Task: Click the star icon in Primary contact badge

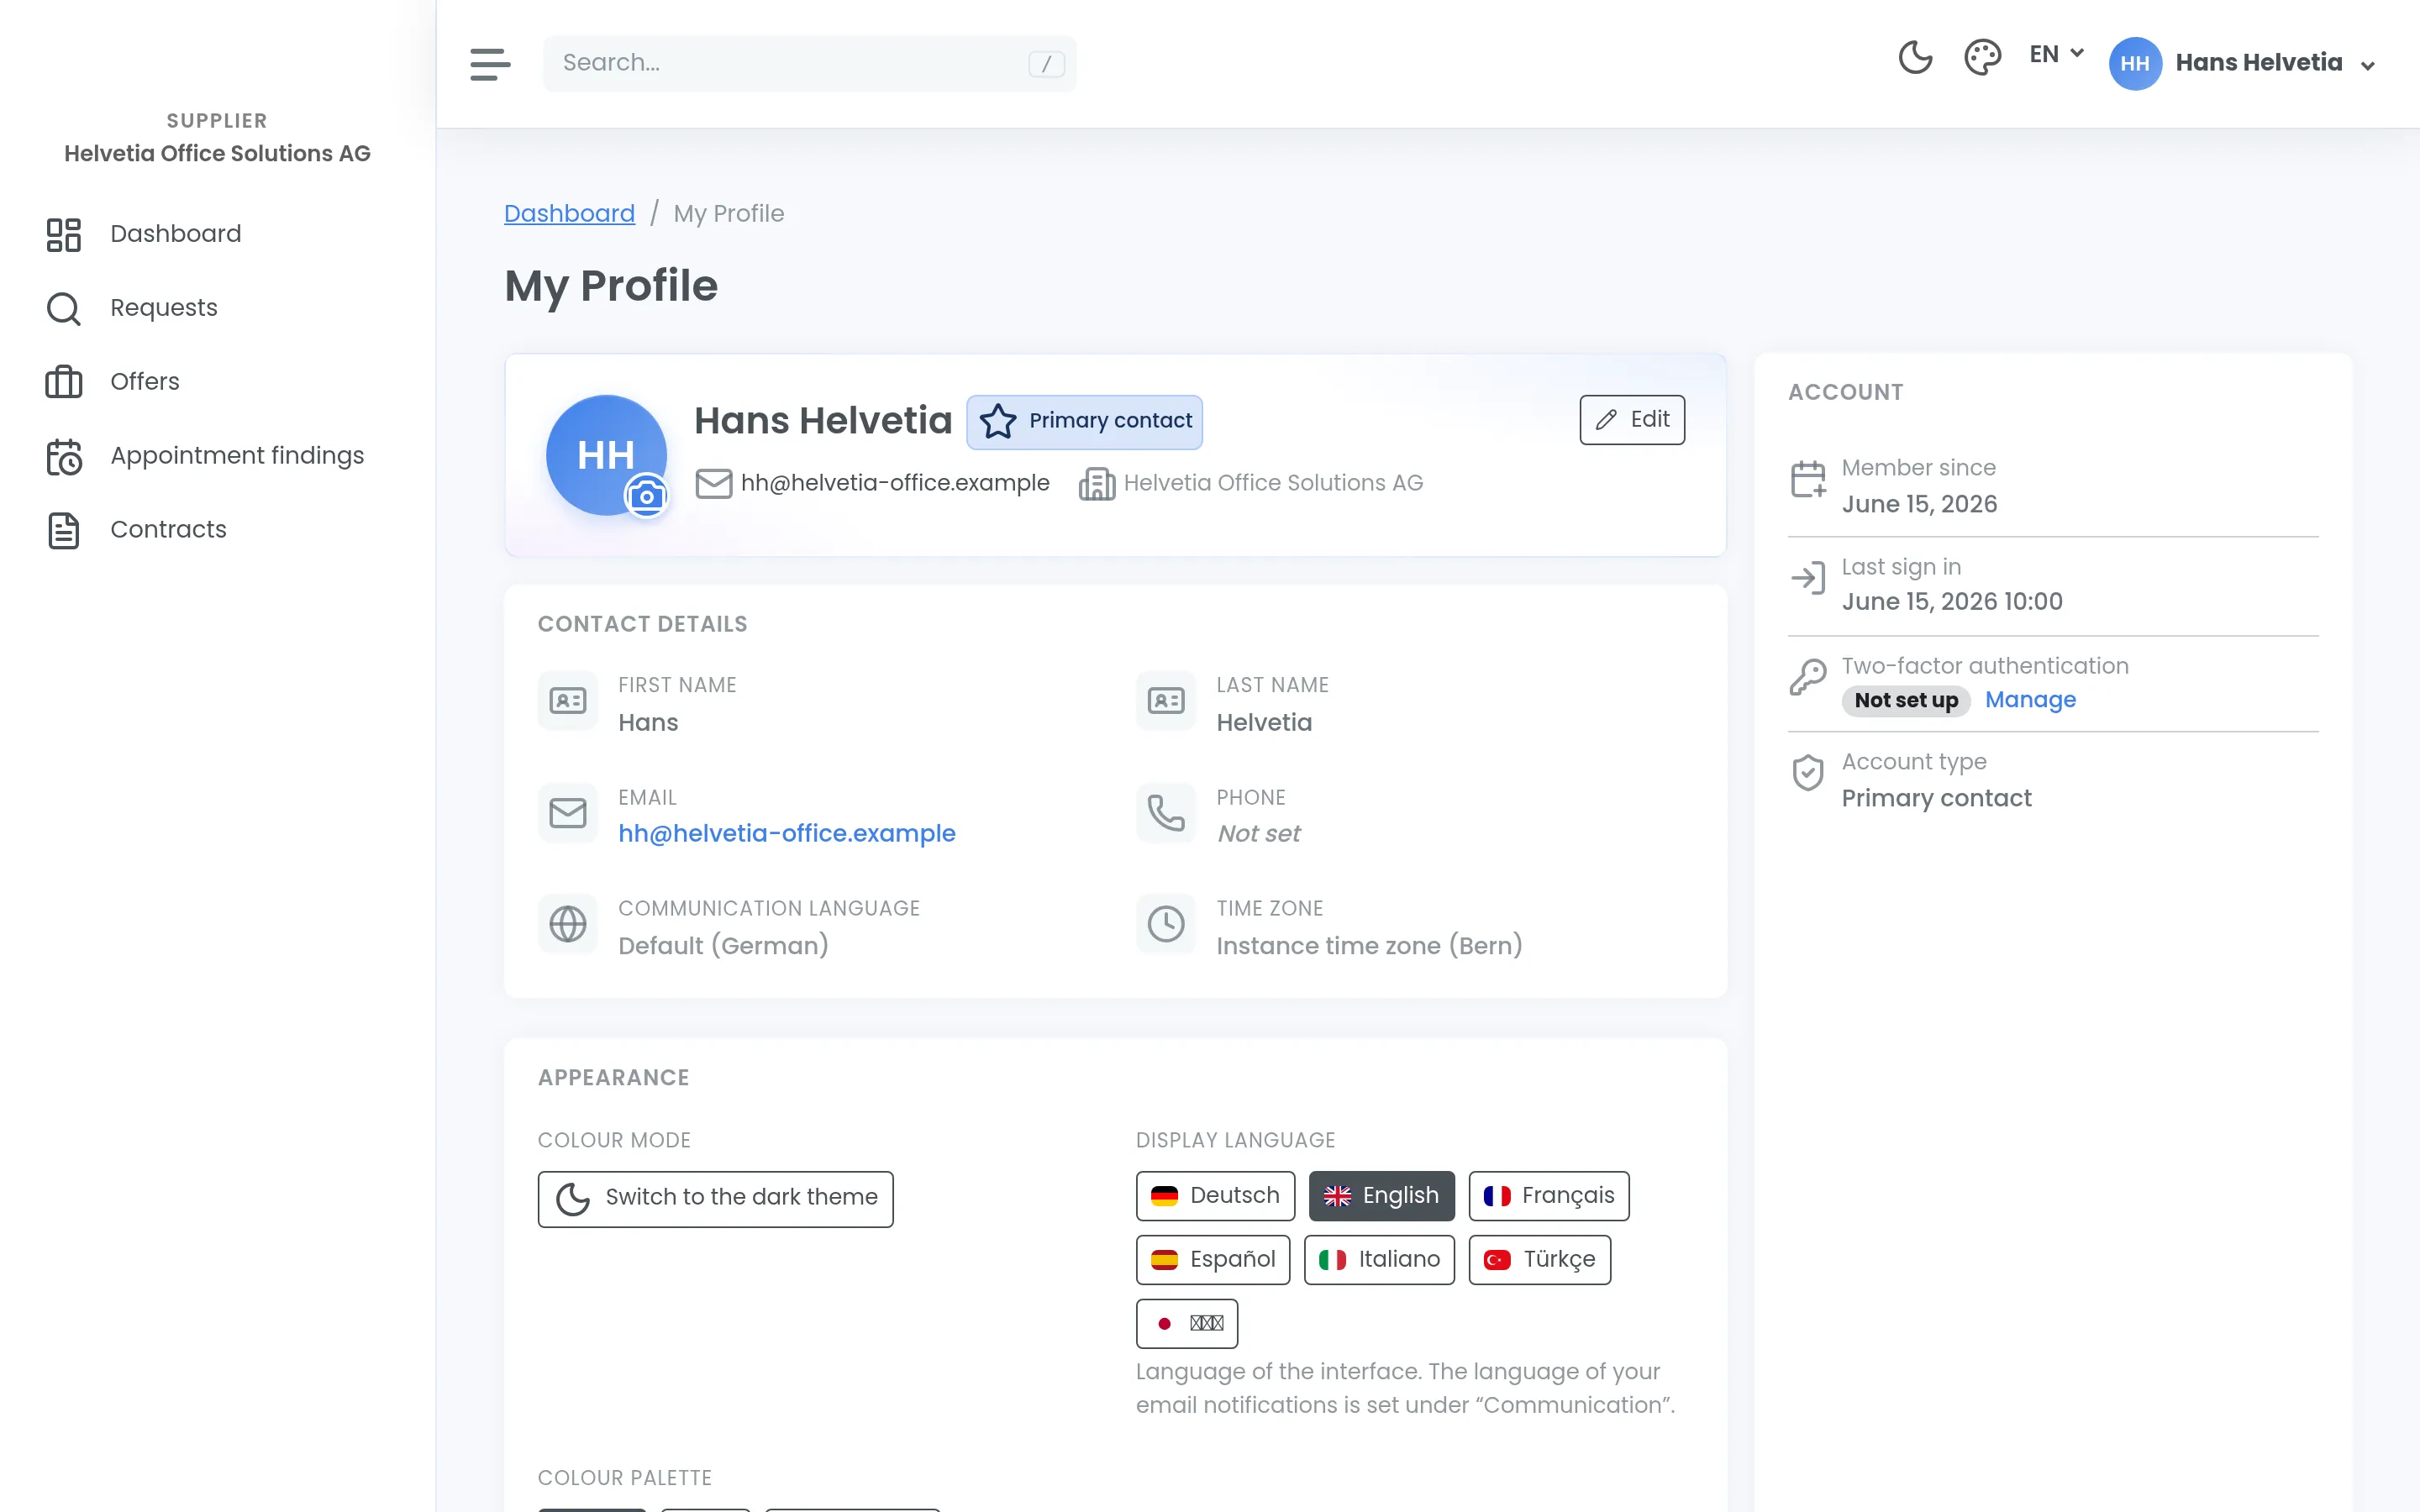Action: [997, 421]
